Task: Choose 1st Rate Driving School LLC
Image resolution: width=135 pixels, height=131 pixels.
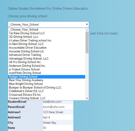Action: [x=47, y=33]
